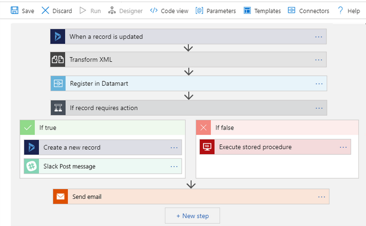
Task: Insert step via arrow below Register in Datamart
Action: tap(189, 96)
